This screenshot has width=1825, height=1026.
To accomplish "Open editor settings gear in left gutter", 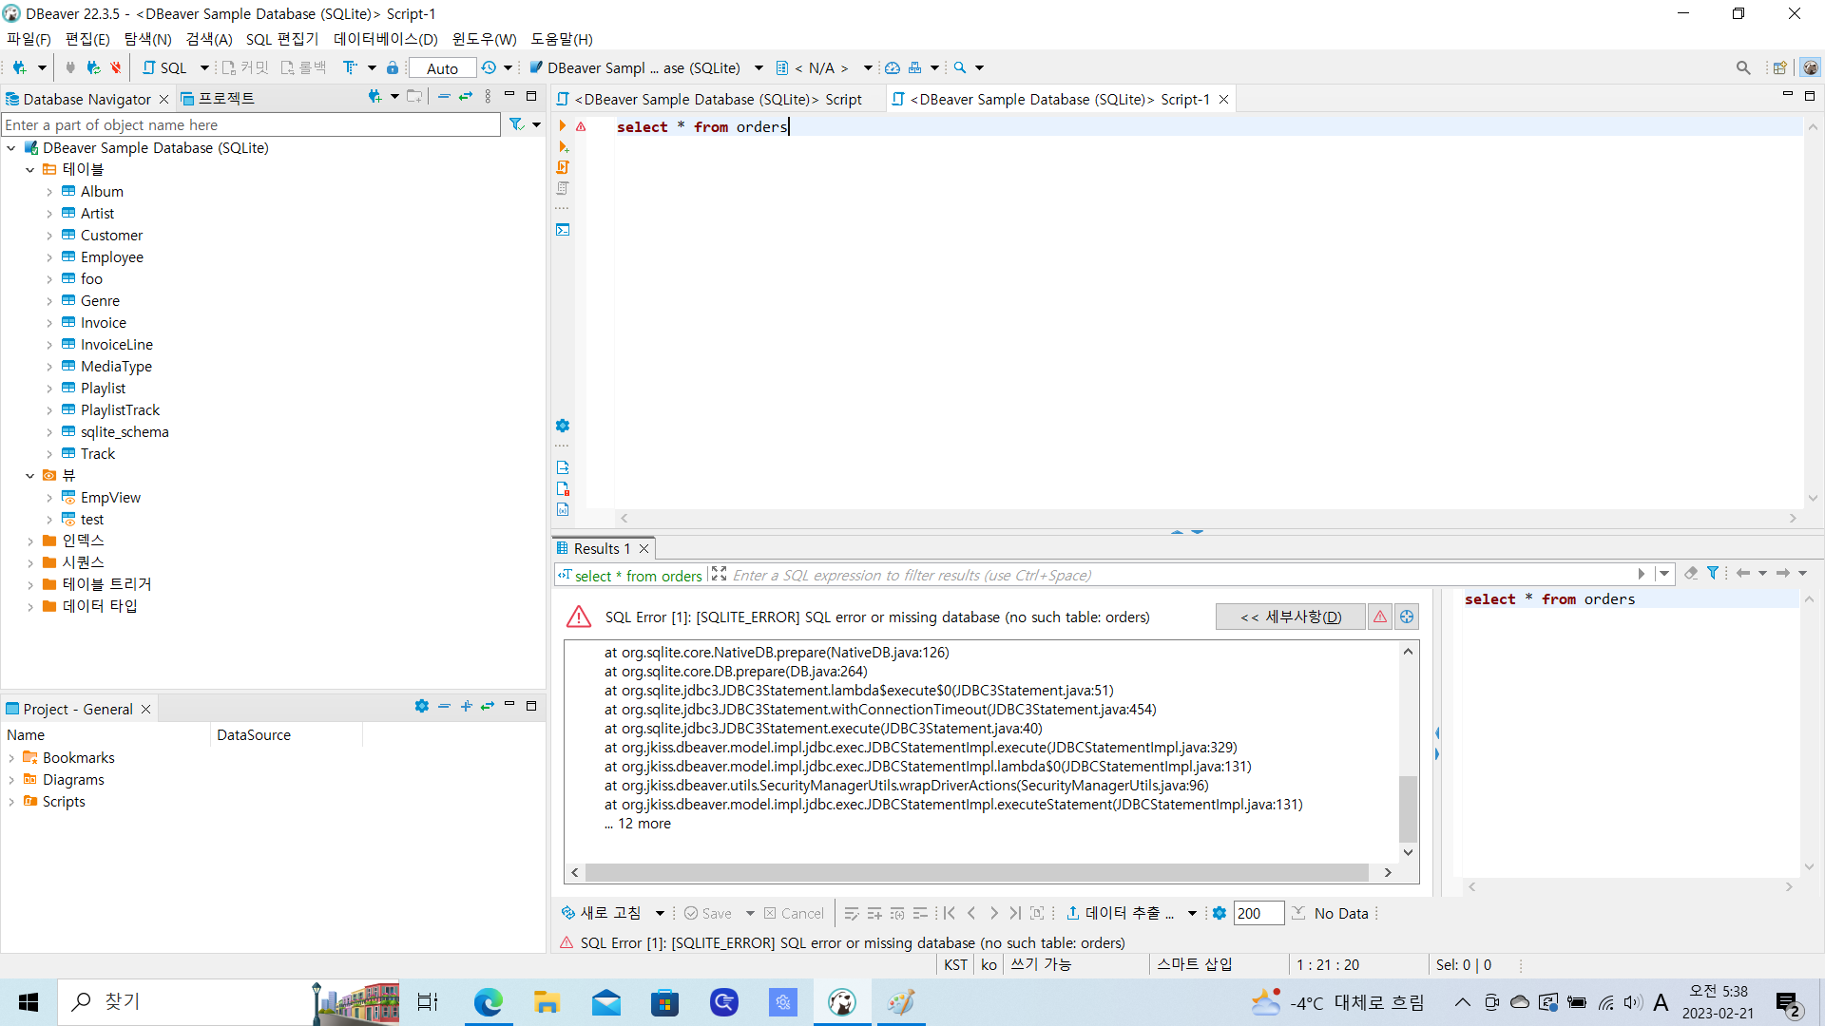I will [563, 426].
